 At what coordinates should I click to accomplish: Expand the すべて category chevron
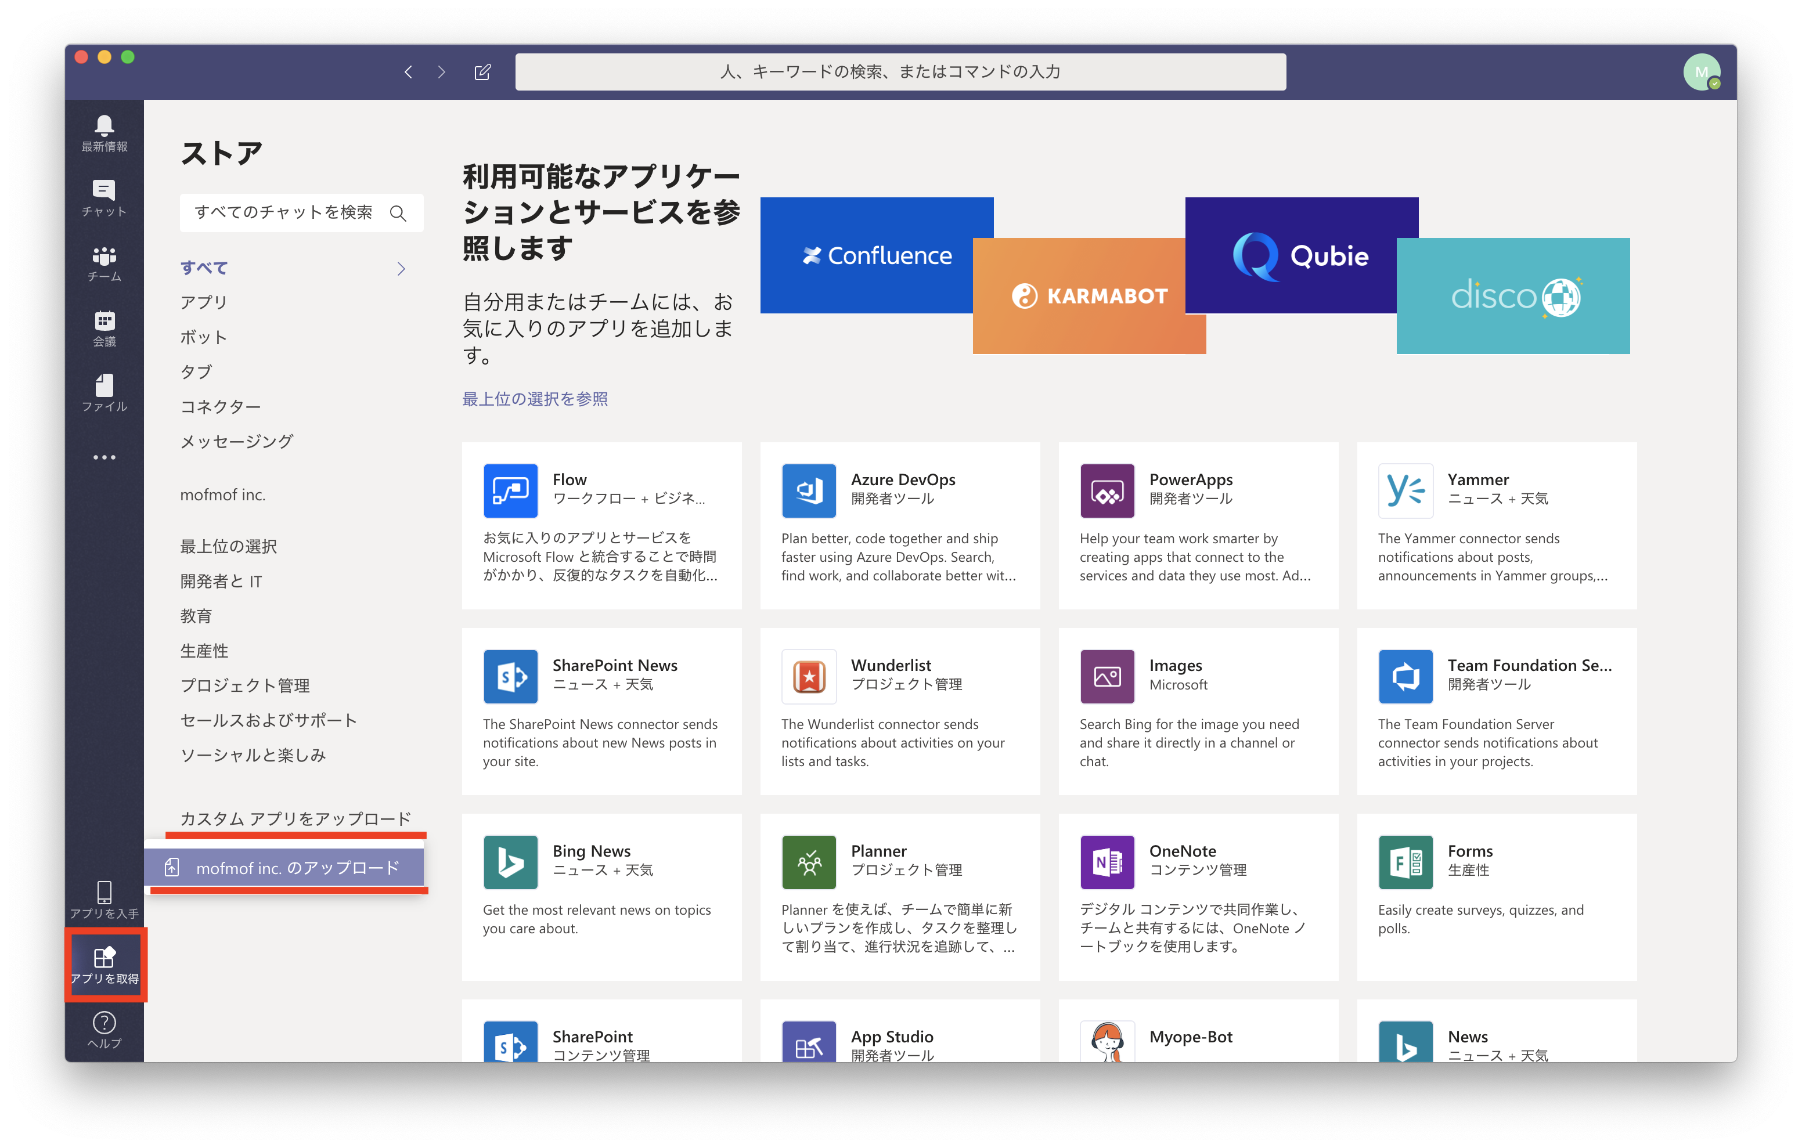click(401, 268)
